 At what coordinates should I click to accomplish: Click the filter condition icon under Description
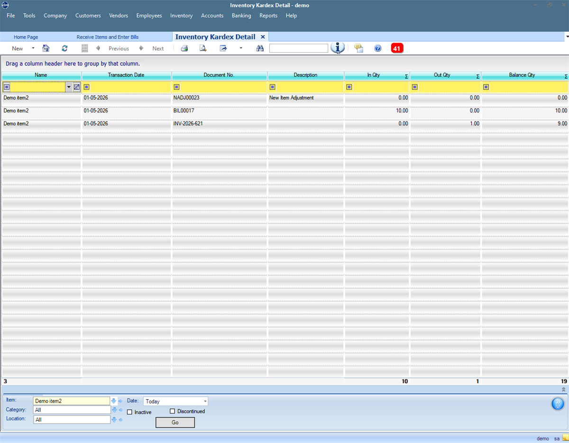tap(272, 87)
